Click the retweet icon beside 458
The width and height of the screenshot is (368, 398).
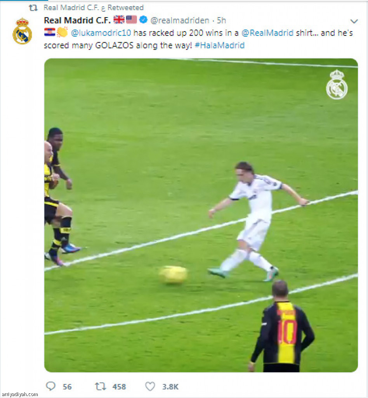101,386
